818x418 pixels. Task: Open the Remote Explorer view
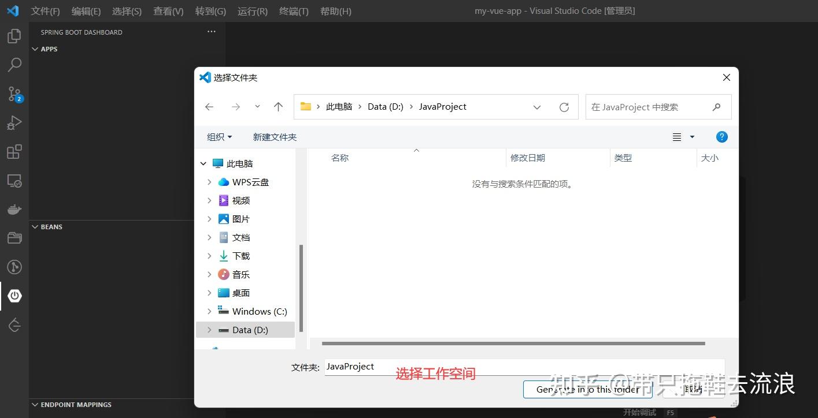click(x=14, y=180)
